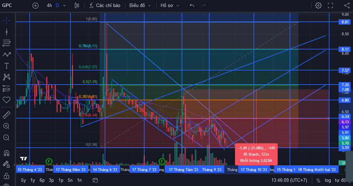Set the range to 1p
This screenshot has width=353, height=186.
61,180
